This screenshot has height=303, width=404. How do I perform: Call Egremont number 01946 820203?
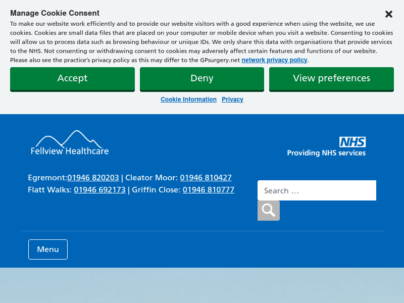click(93, 178)
